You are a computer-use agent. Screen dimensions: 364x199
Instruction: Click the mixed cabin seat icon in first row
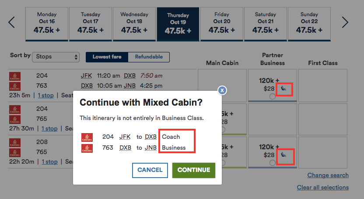tap(283, 88)
